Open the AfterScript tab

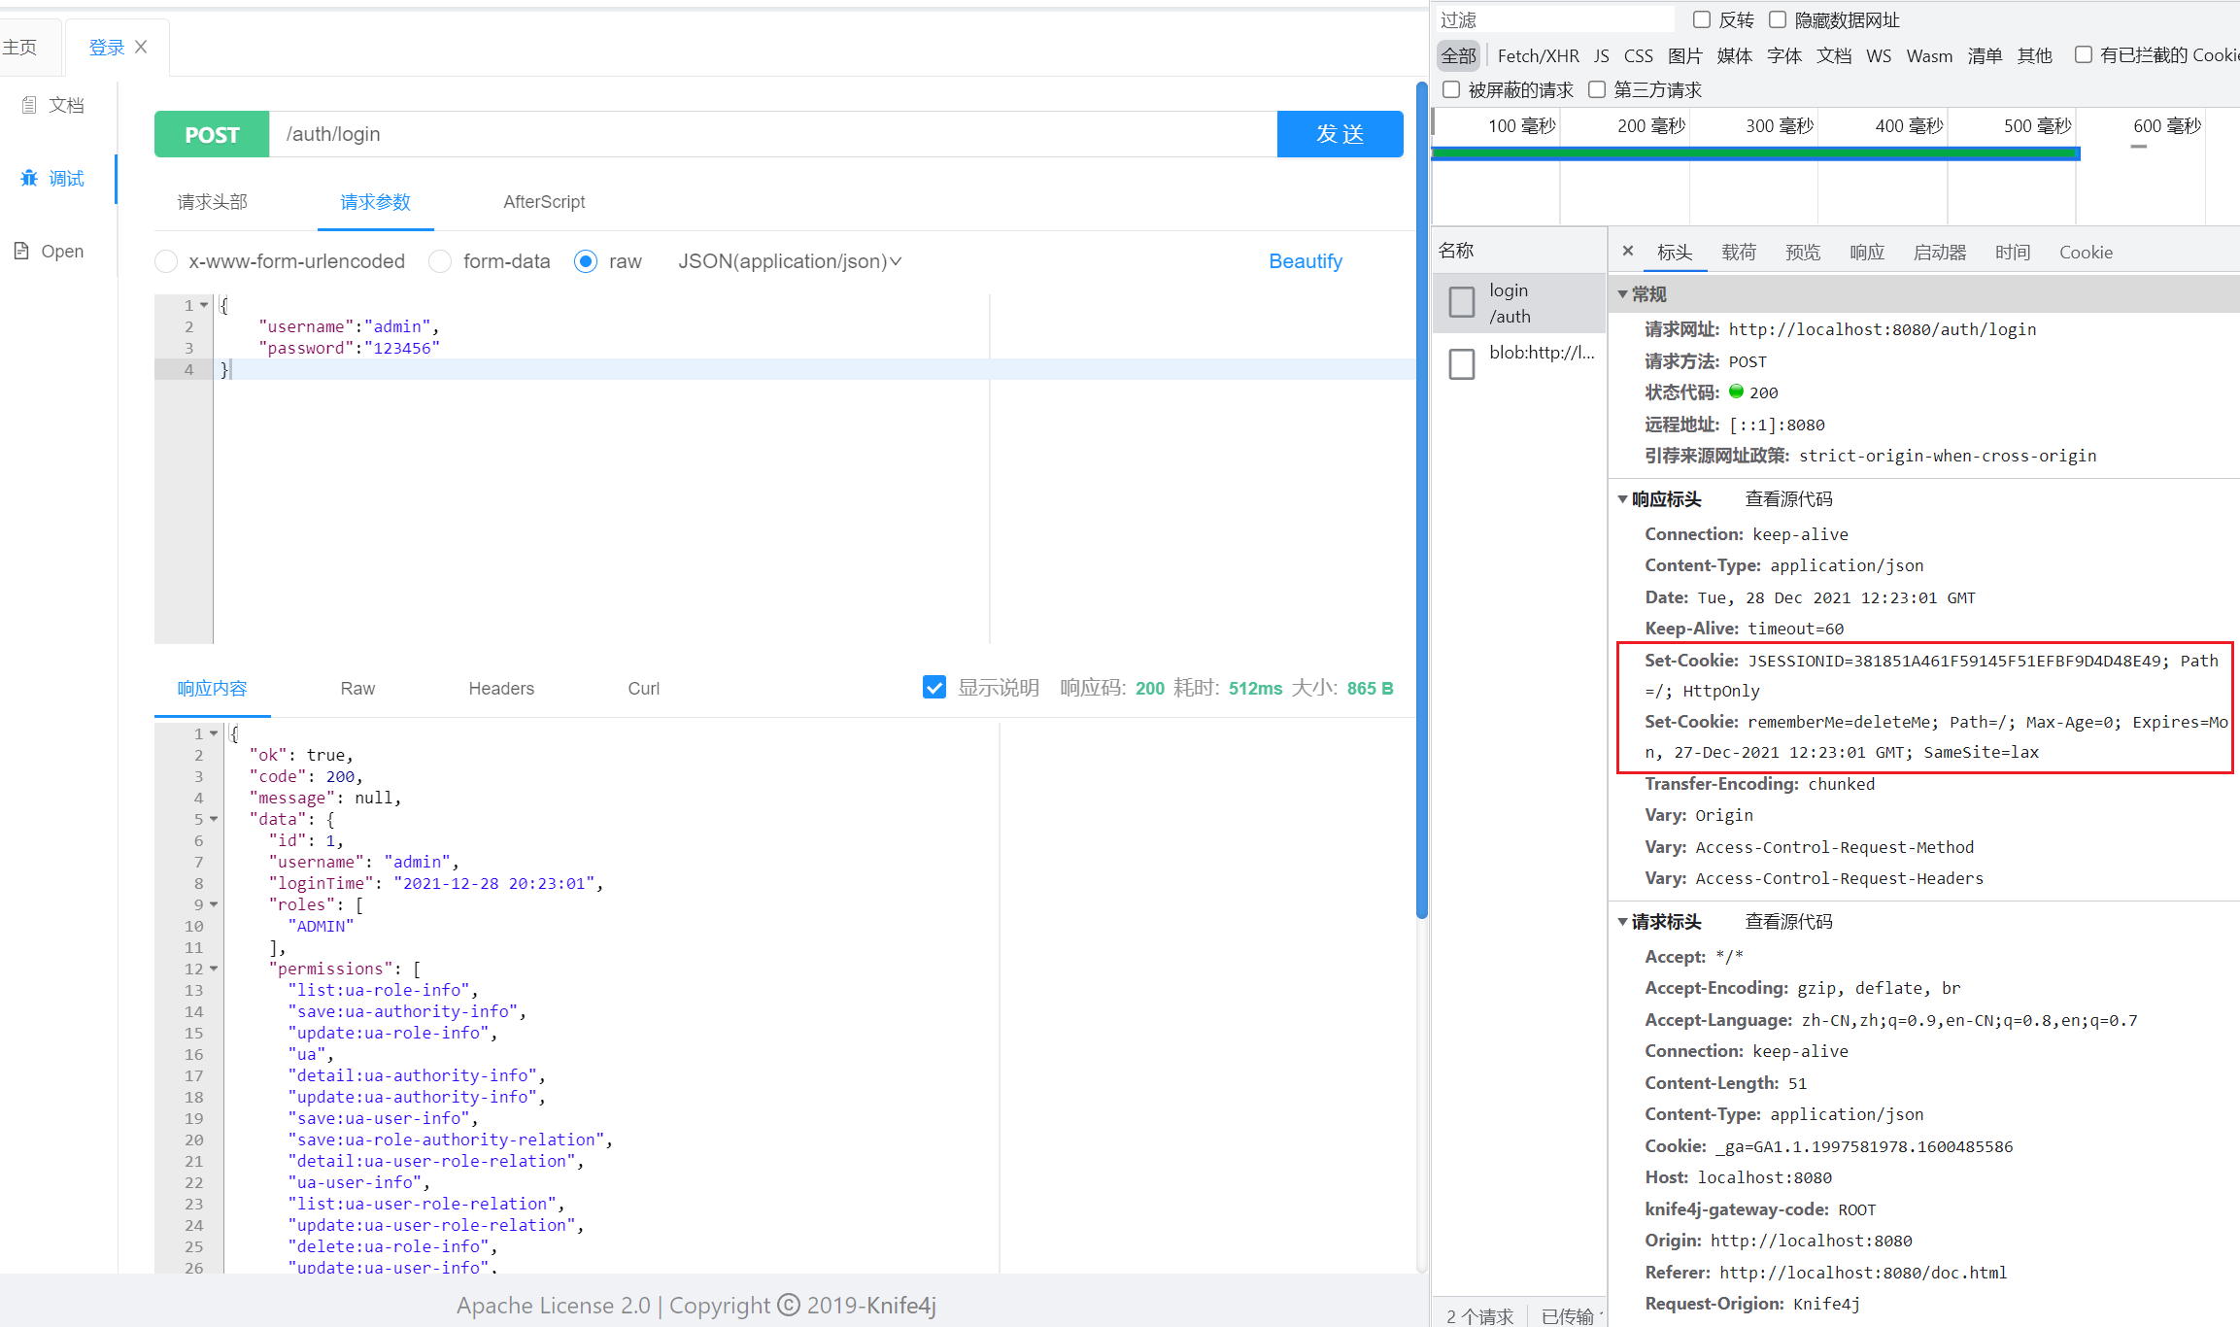coord(544,202)
